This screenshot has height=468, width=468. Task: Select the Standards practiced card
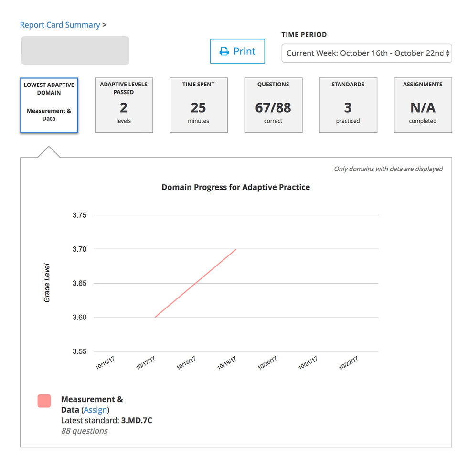pos(348,105)
